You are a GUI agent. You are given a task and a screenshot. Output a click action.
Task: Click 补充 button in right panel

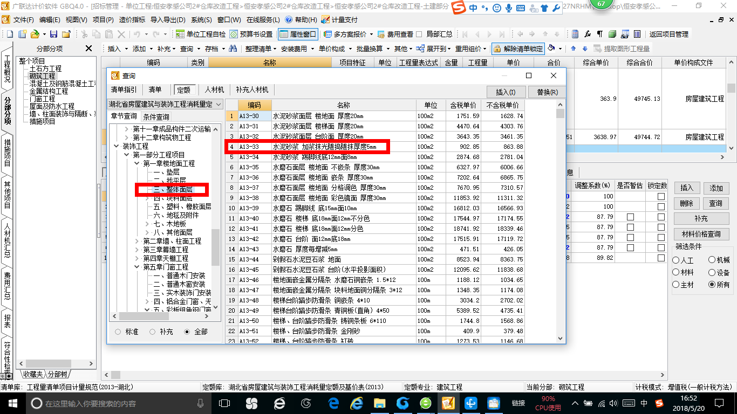(701, 219)
